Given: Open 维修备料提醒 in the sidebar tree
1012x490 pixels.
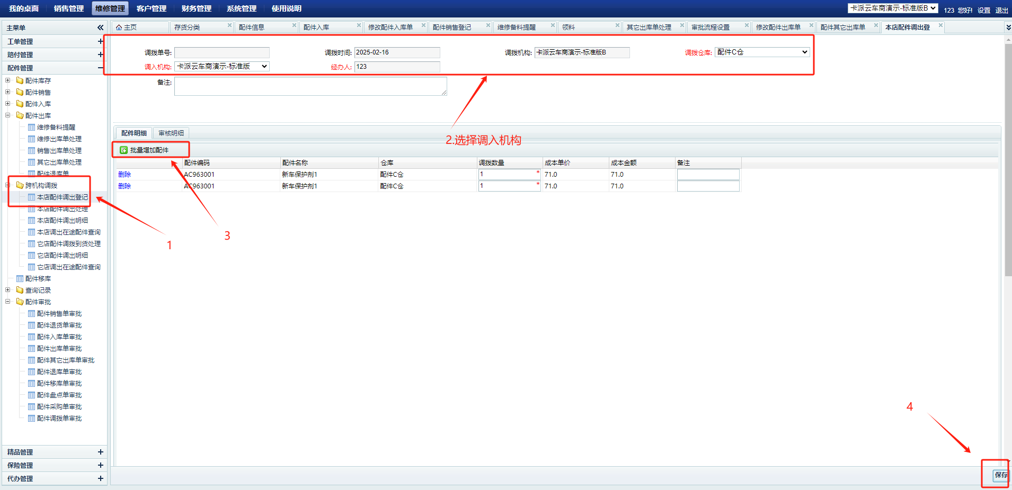Looking at the screenshot, I should [56, 128].
